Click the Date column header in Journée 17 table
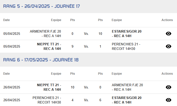Image resolution: width=177 pixels, height=106 pixels. coord(6,20)
